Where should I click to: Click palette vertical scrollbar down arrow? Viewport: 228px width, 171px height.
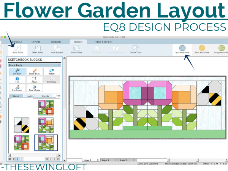(x=65, y=160)
